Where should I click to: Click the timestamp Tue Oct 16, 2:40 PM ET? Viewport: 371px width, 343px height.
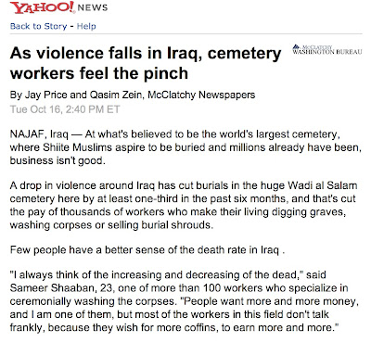click(x=65, y=109)
